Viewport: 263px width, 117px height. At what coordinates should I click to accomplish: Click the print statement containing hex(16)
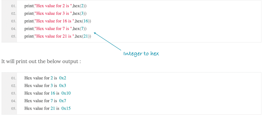point(58,21)
